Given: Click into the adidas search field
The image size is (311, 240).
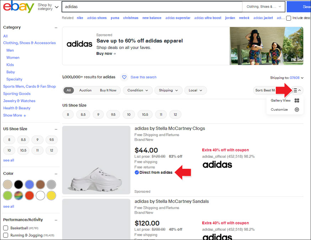Looking at the screenshot, I should [x=152, y=6].
